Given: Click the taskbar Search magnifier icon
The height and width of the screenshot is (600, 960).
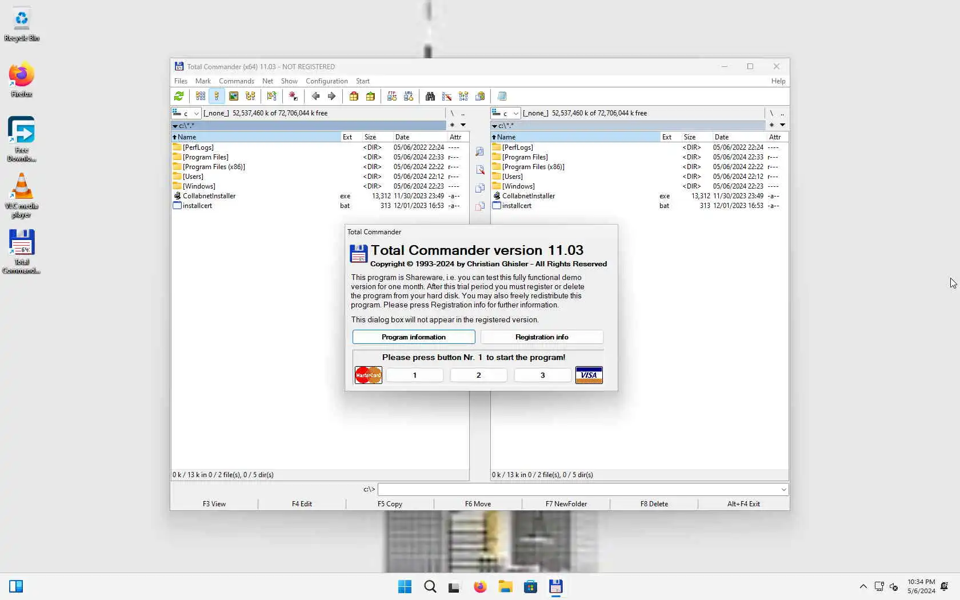Looking at the screenshot, I should (430, 587).
